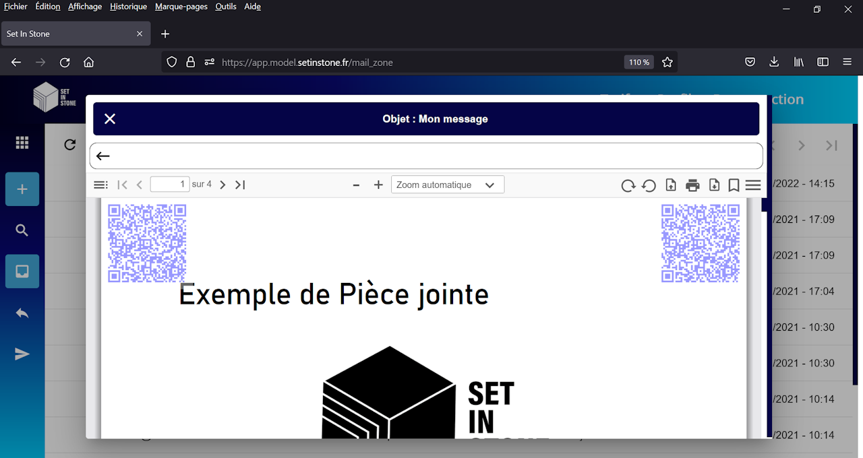Image resolution: width=863 pixels, height=458 pixels.
Task: Rotate the PDF counterclockwise
Action: 649,185
